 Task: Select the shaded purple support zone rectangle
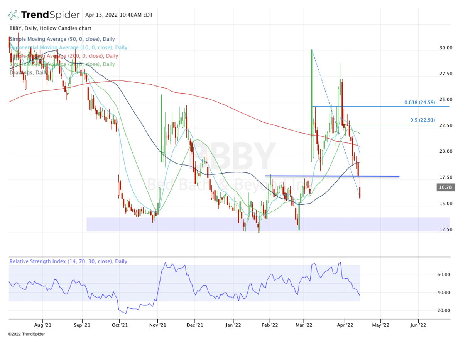click(x=193, y=224)
